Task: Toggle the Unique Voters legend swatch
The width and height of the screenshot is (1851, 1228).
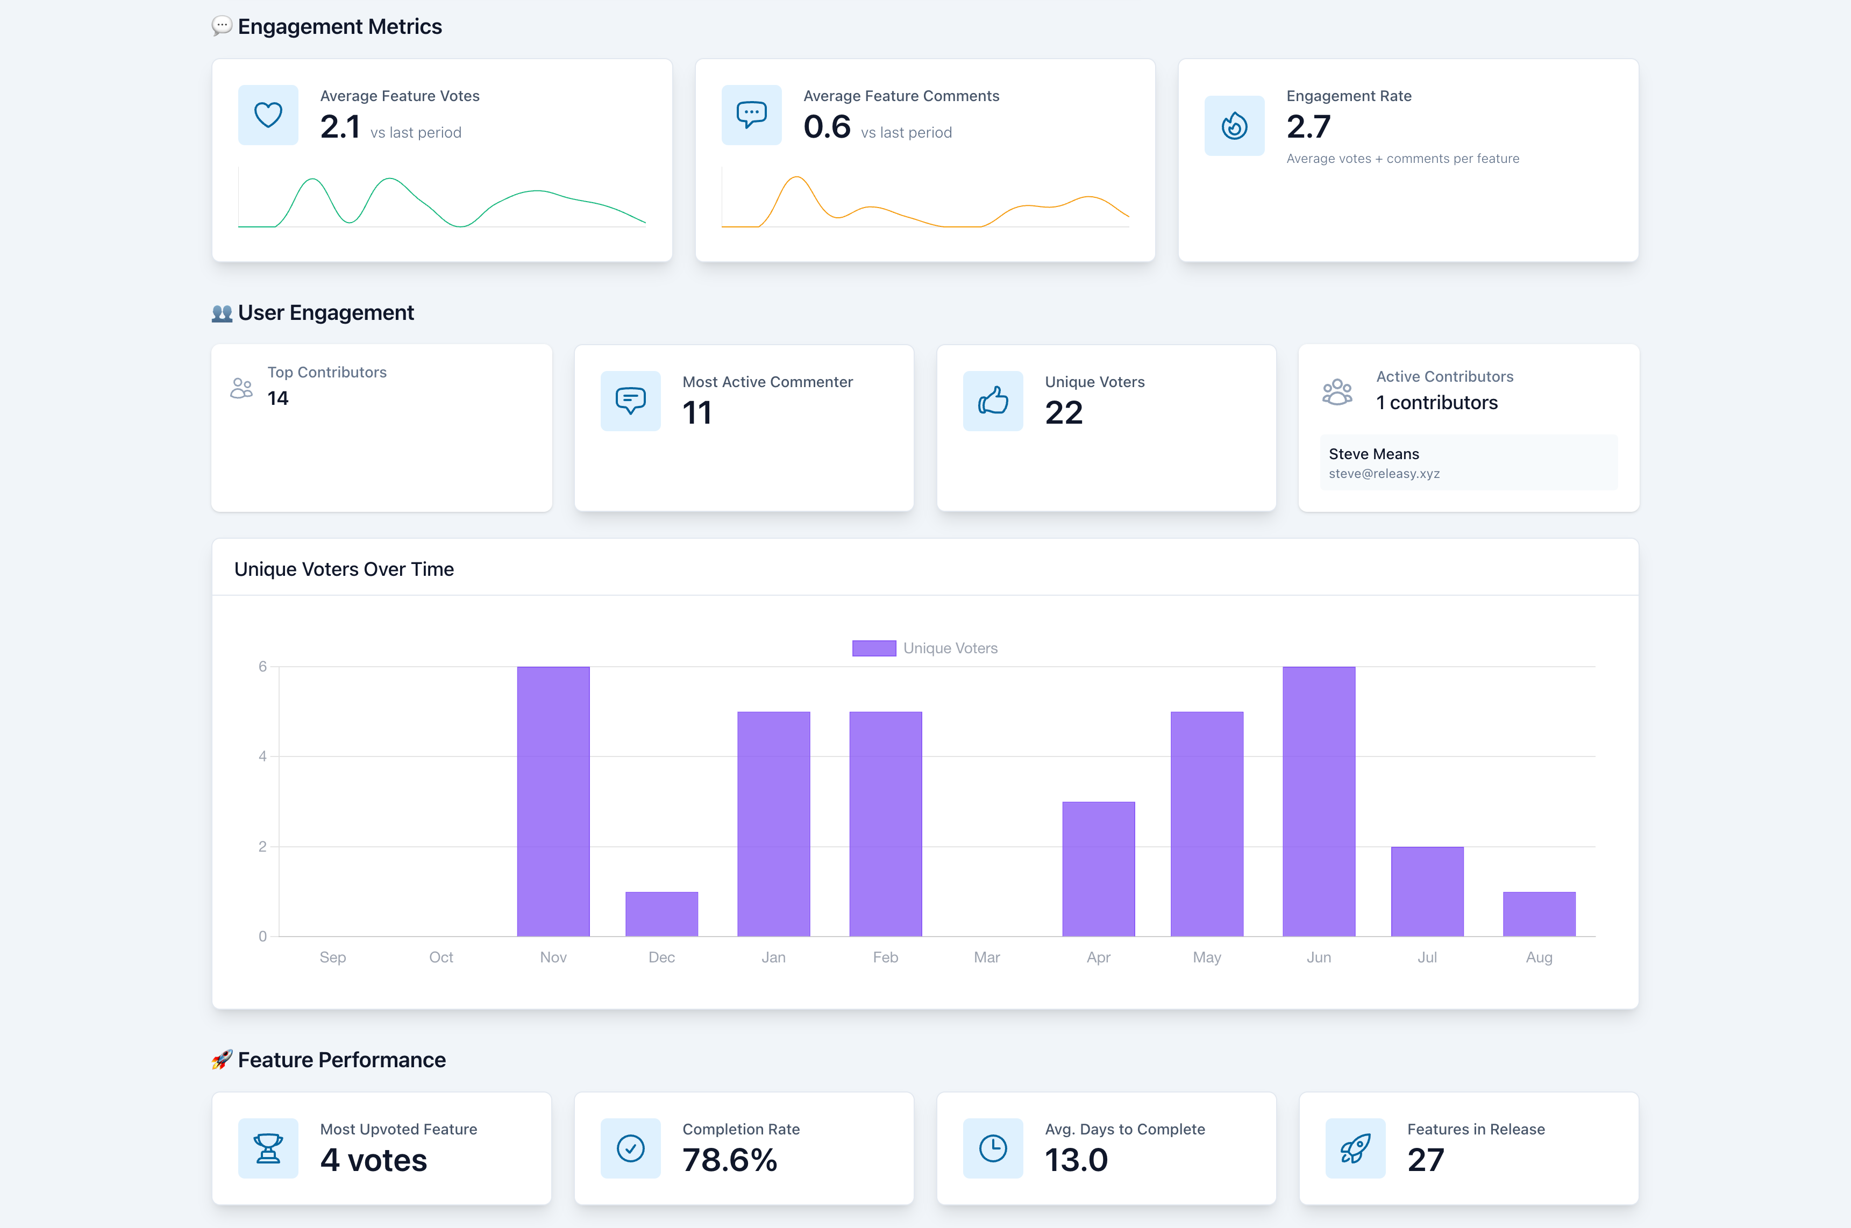Action: click(873, 648)
